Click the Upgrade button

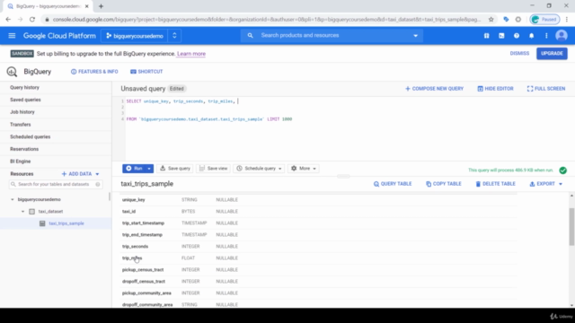(x=552, y=54)
